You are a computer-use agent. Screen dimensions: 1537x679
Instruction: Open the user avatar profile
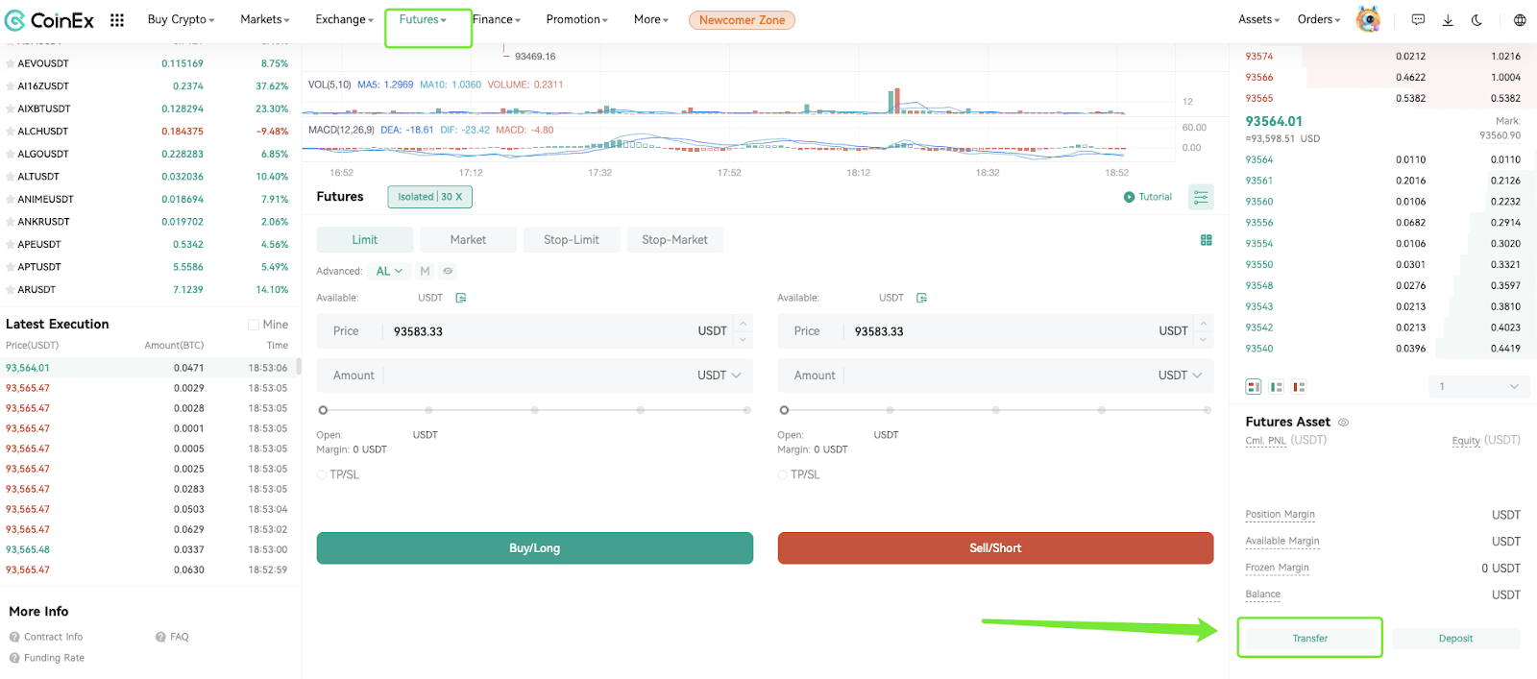click(1368, 19)
